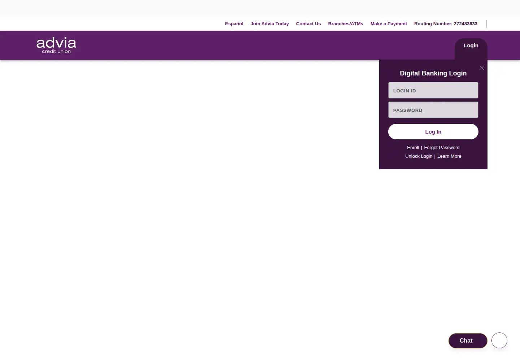Screen dimensions: 520x361
Task: Click the Advia Credit Union logo
Action: point(56,45)
